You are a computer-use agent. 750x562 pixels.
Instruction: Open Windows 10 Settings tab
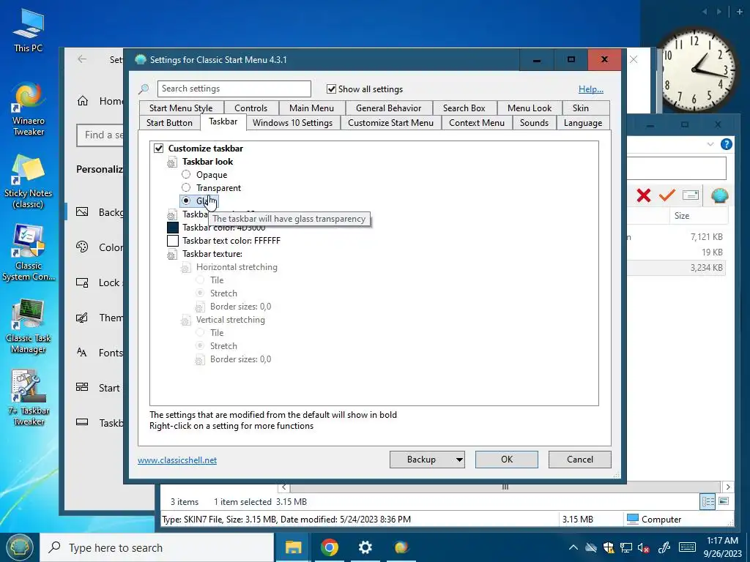[x=292, y=123]
